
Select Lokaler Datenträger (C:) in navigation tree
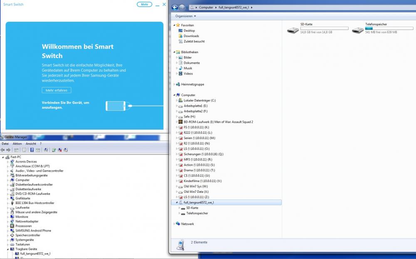200,100
